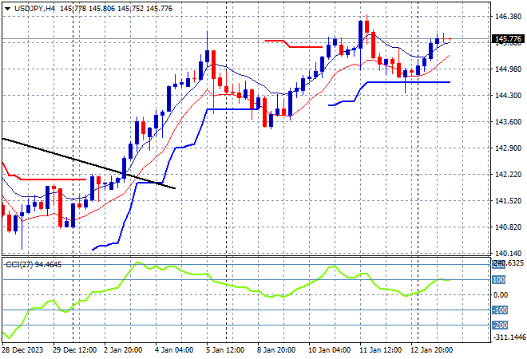This screenshot has width=527, height=359.
Task: Select the thick blue support line near 144.6
Action: [408, 82]
